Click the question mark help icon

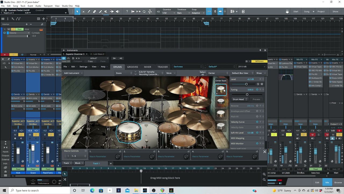(127, 11)
